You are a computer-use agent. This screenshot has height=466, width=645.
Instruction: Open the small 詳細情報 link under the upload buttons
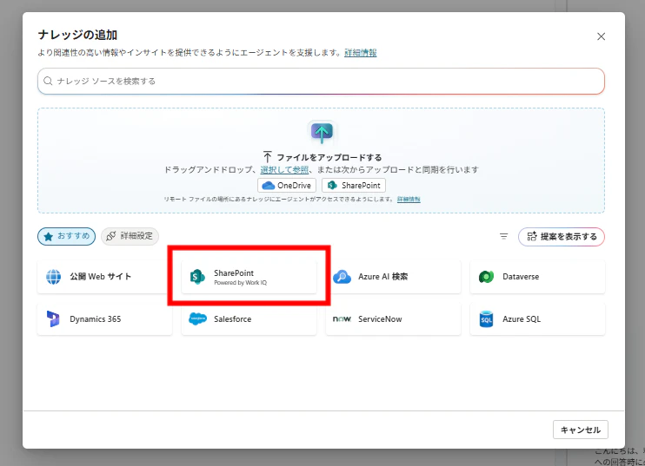(409, 199)
